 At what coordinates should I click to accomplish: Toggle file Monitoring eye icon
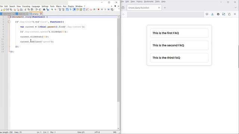coord(94,9)
